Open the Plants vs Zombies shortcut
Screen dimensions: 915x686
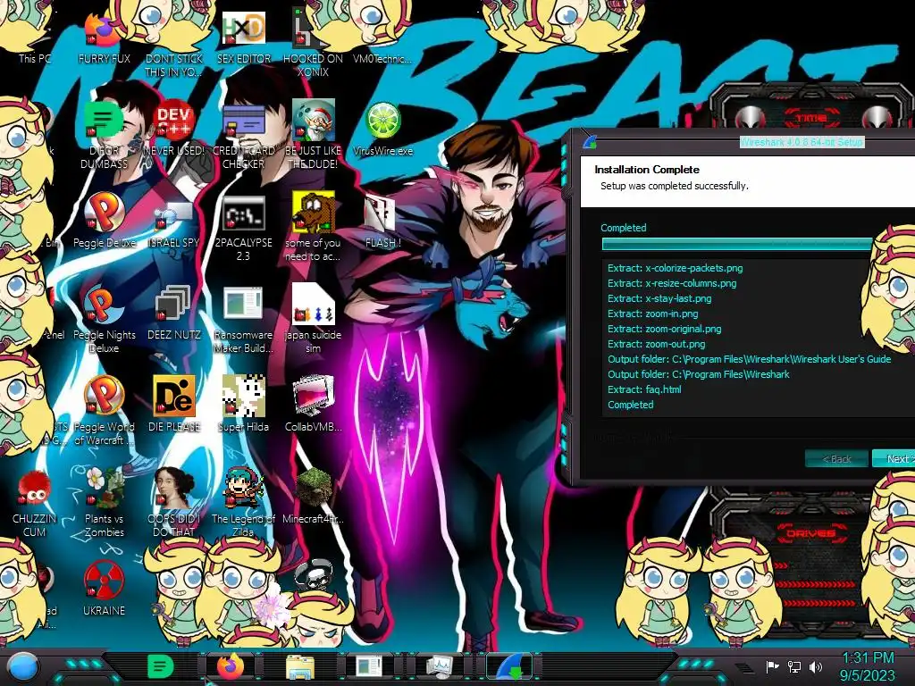[x=104, y=503]
